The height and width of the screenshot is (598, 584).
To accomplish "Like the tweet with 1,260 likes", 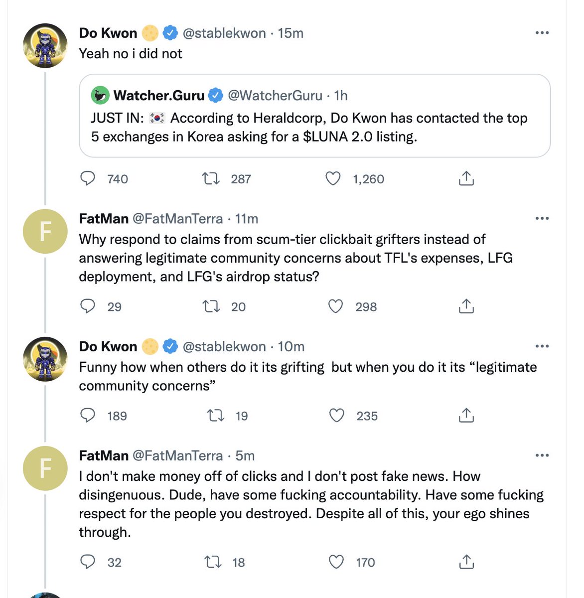I will (x=333, y=178).
